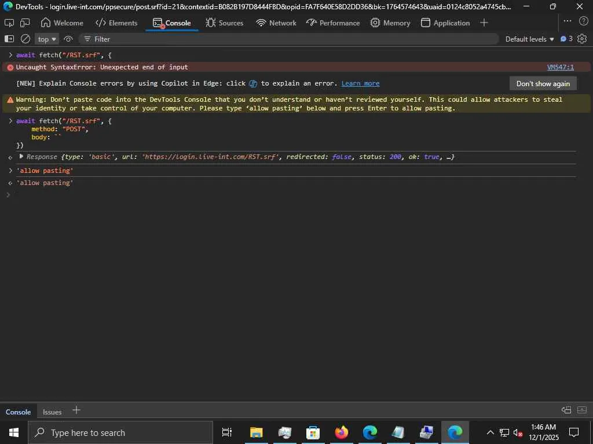
Task: Open the Sources tab
Action: point(224,23)
